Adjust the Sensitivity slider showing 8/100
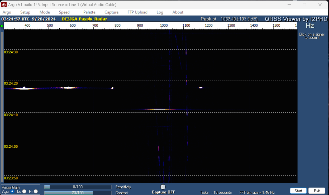The height and width of the screenshot is (195, 329). (78, 187)
